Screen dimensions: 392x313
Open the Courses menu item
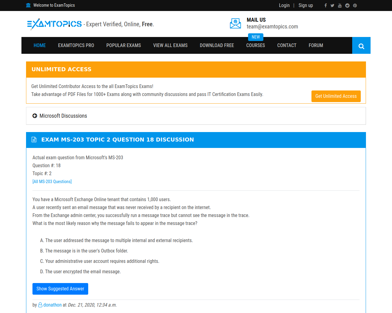(x=256, y=46)
